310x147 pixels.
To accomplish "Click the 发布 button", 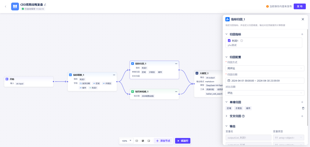I will point(299,6).
